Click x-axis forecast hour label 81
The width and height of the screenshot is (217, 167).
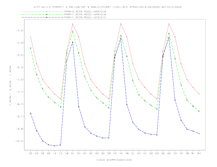pos(193,153)
